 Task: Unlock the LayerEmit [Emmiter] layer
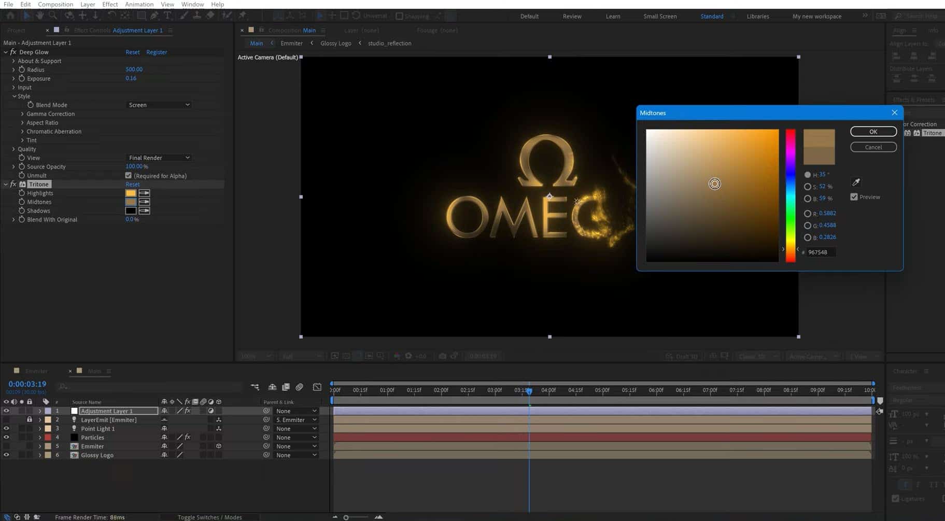point(29,420)
